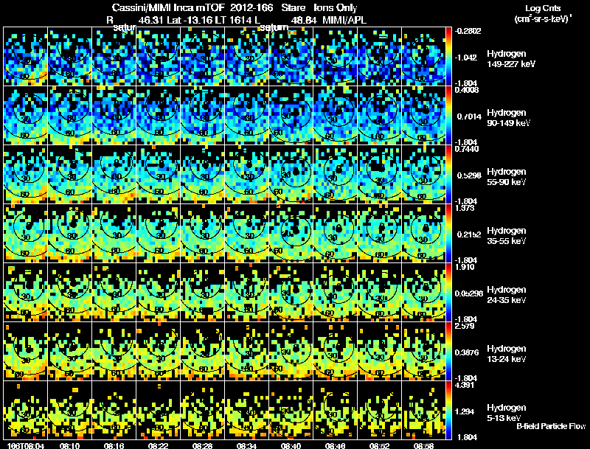Click the '2.579' color scale value
Viewport: 590px width, 449px height.
tap(465, 326)
